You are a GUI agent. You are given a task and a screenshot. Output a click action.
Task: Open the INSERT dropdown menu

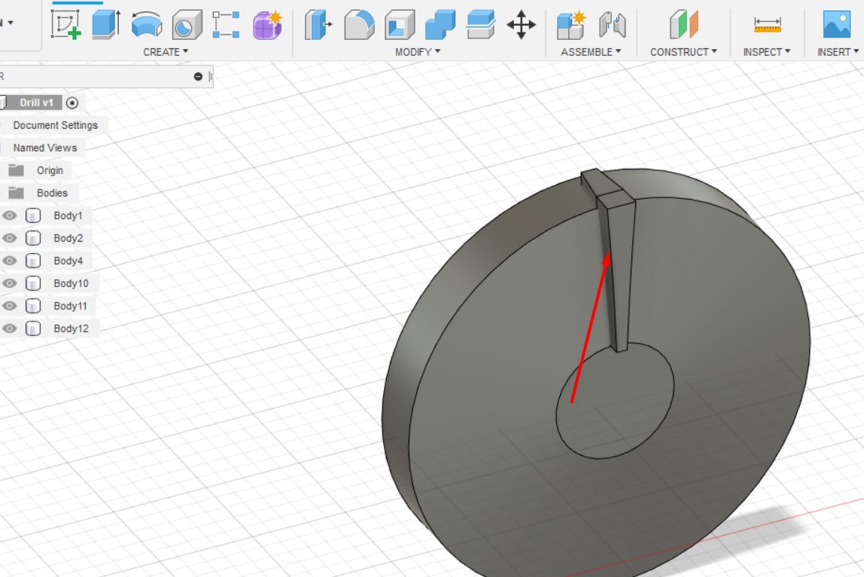[838, 52]
